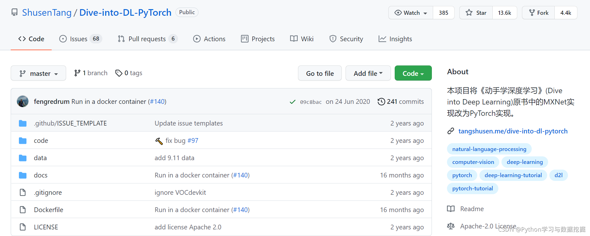590x236 pixels.
Task: View the 4.4k forks count
Action: [x=566, y=13]
